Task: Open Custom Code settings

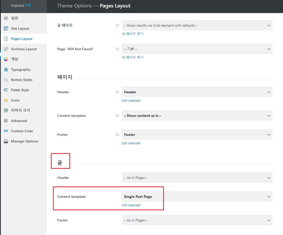Action: pyautogui.click(x=24, y=131)
